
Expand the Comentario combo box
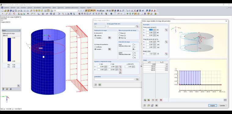(x=134, y=79)
